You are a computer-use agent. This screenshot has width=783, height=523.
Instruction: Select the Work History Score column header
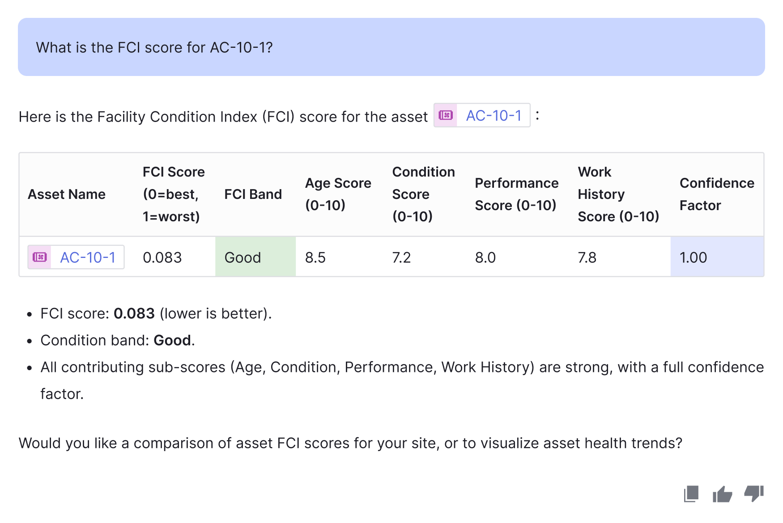618,194
